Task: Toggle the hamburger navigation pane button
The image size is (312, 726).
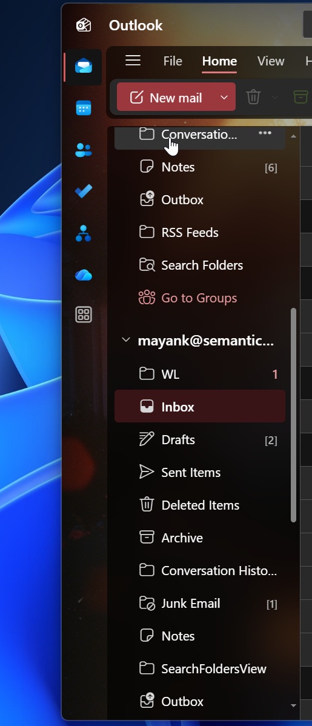Action: (133, 61)
